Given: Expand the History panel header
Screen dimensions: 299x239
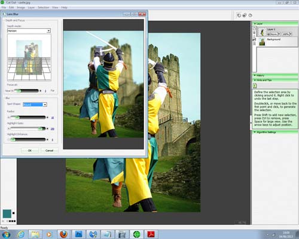Looking at the screenshot, I should click(275, 75).
